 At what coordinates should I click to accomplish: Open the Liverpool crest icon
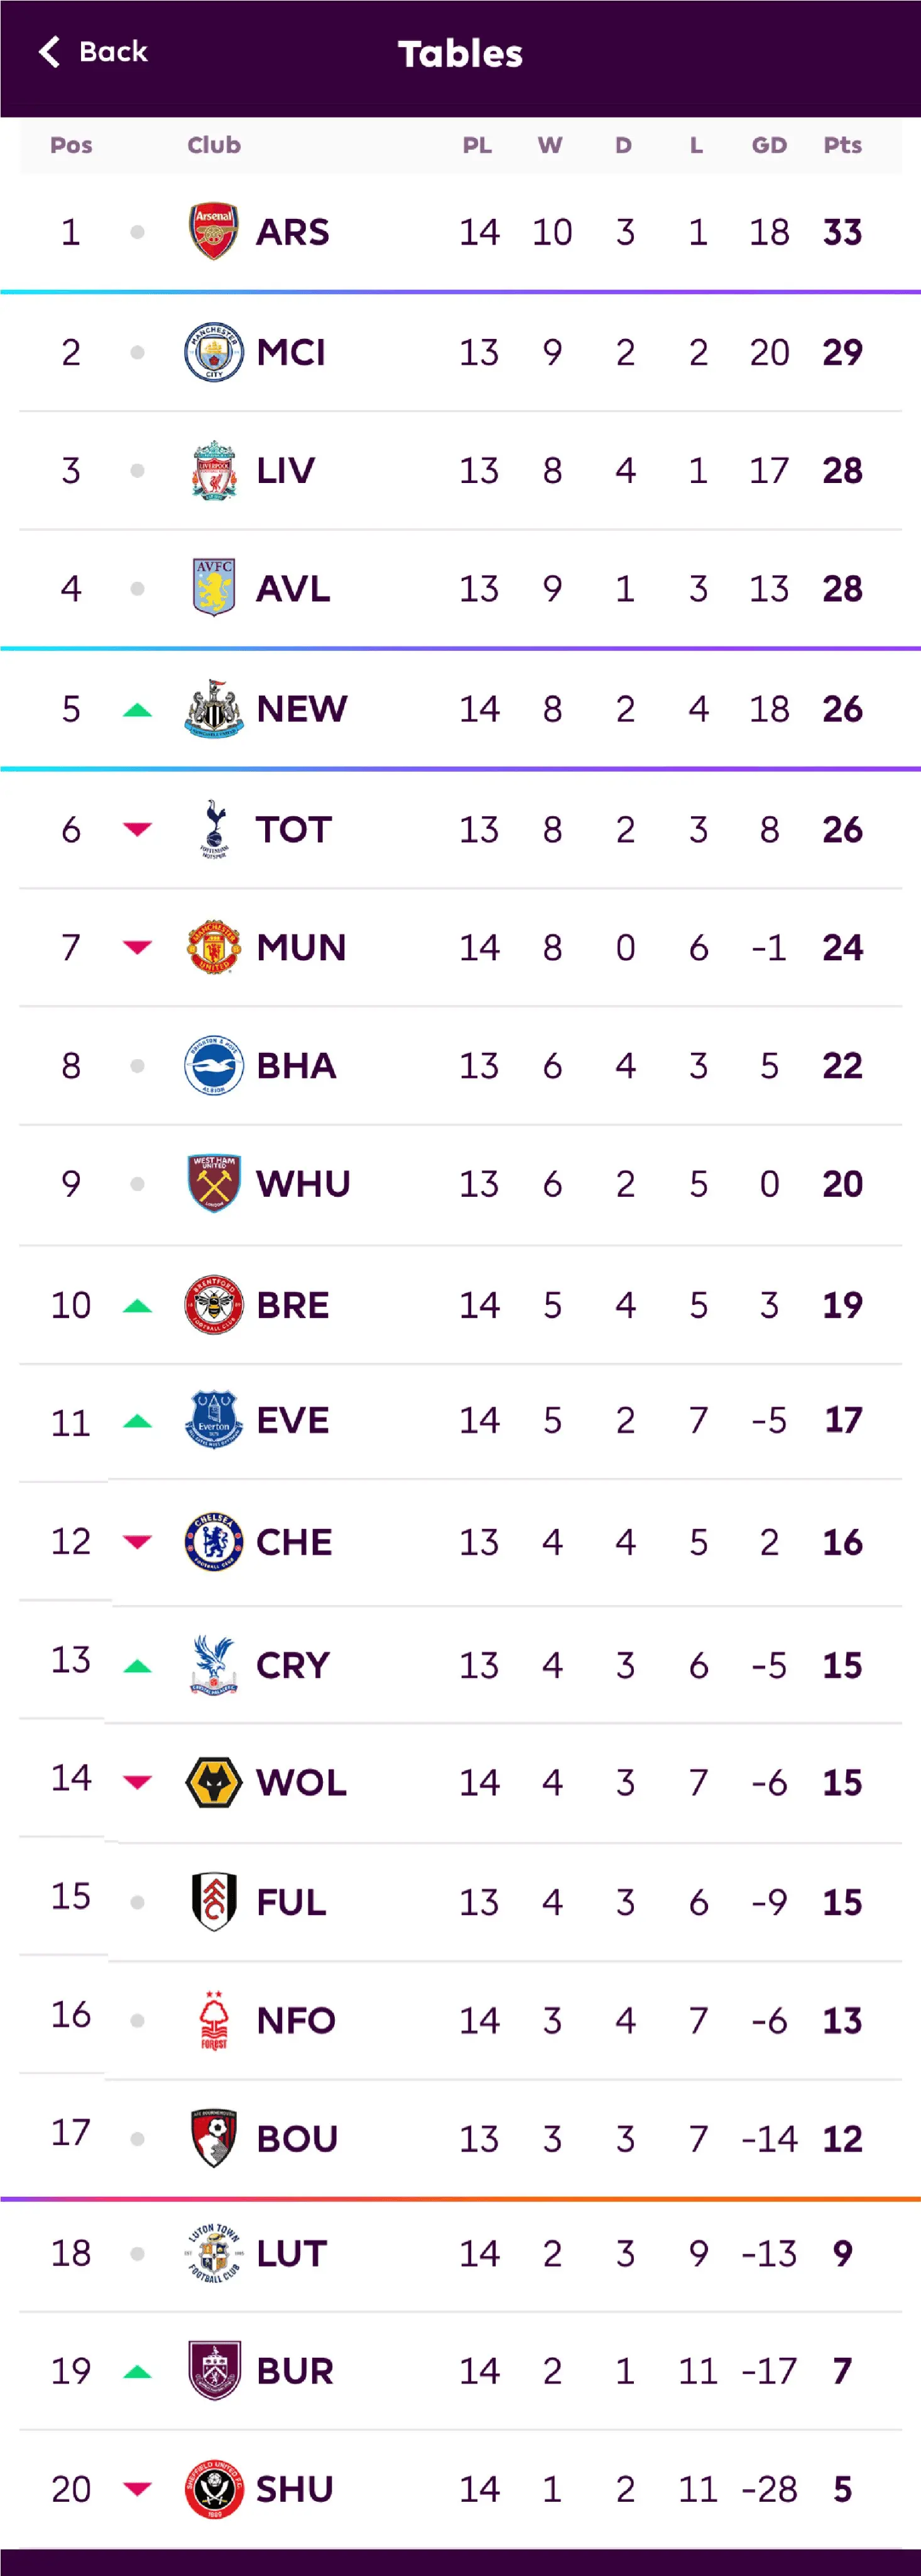coord(214,470)
